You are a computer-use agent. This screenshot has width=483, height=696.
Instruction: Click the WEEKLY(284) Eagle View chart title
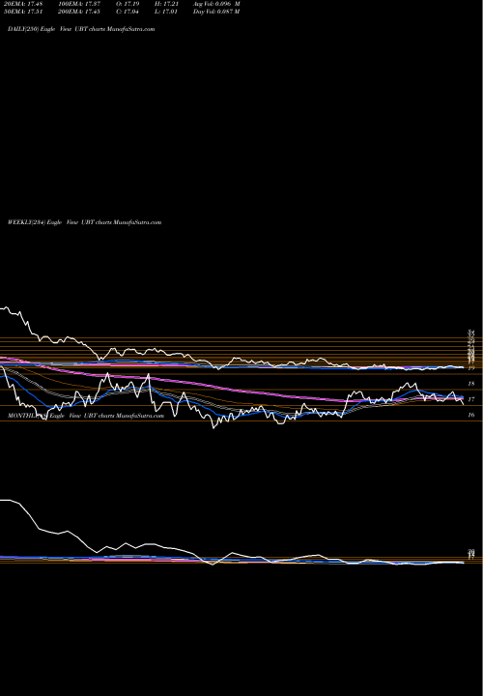(x=84, y=222)
